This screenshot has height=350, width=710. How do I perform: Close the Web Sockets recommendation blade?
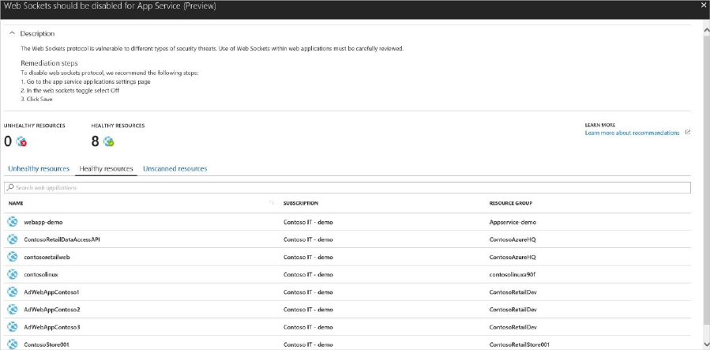[x=703, y=6]
